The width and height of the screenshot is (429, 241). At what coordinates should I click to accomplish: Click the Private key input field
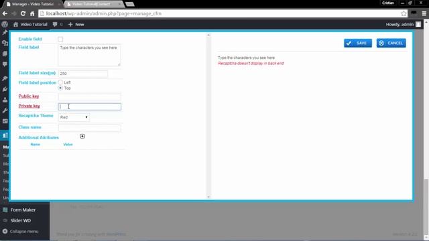click(89, 106)
